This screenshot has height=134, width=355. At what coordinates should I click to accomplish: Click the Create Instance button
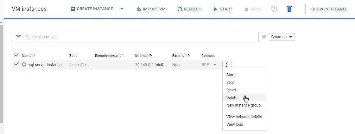coord(92,9)
